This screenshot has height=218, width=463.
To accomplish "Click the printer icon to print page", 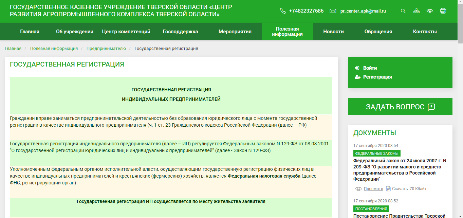I will [443, 11].
